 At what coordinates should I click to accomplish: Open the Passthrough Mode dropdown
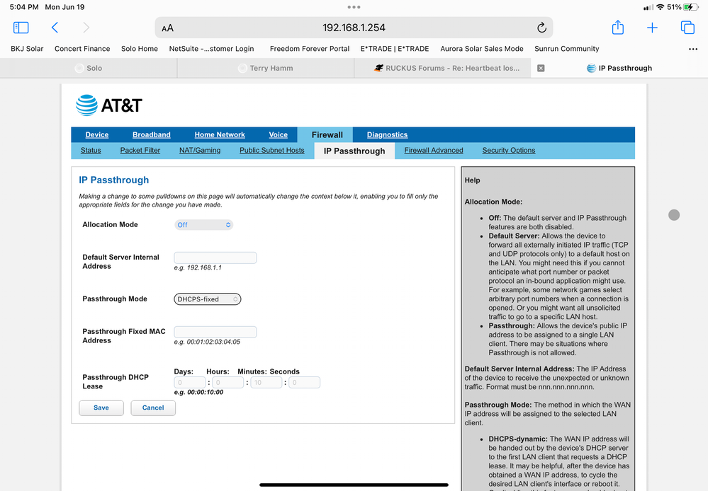[208, 299]
